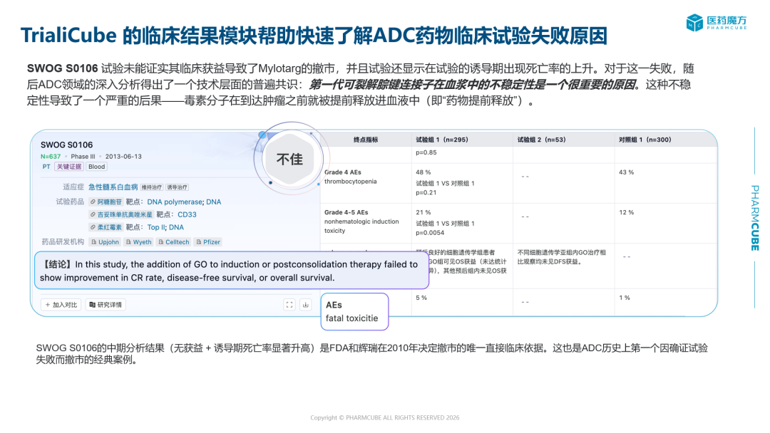Screen dimensions: 770x433
Task: Click the AEs fatal toxicitie callout
Action: click(x=354, y=311)
